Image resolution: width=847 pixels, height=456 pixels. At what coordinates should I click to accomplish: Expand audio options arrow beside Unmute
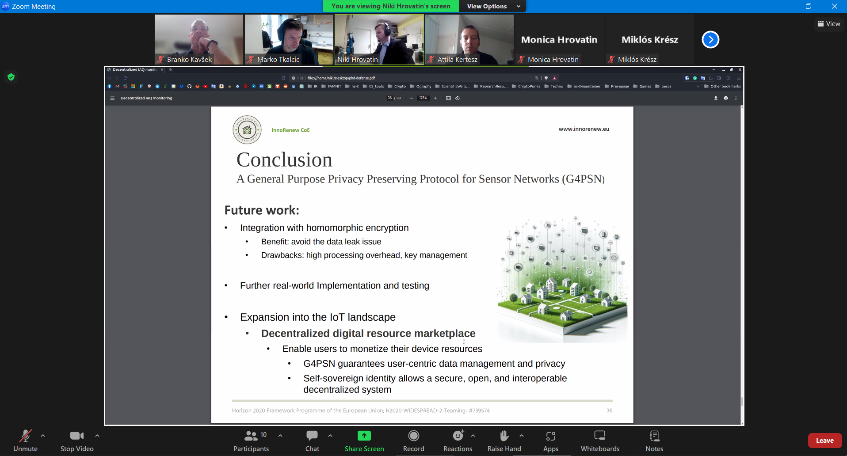tap(43, 436)
